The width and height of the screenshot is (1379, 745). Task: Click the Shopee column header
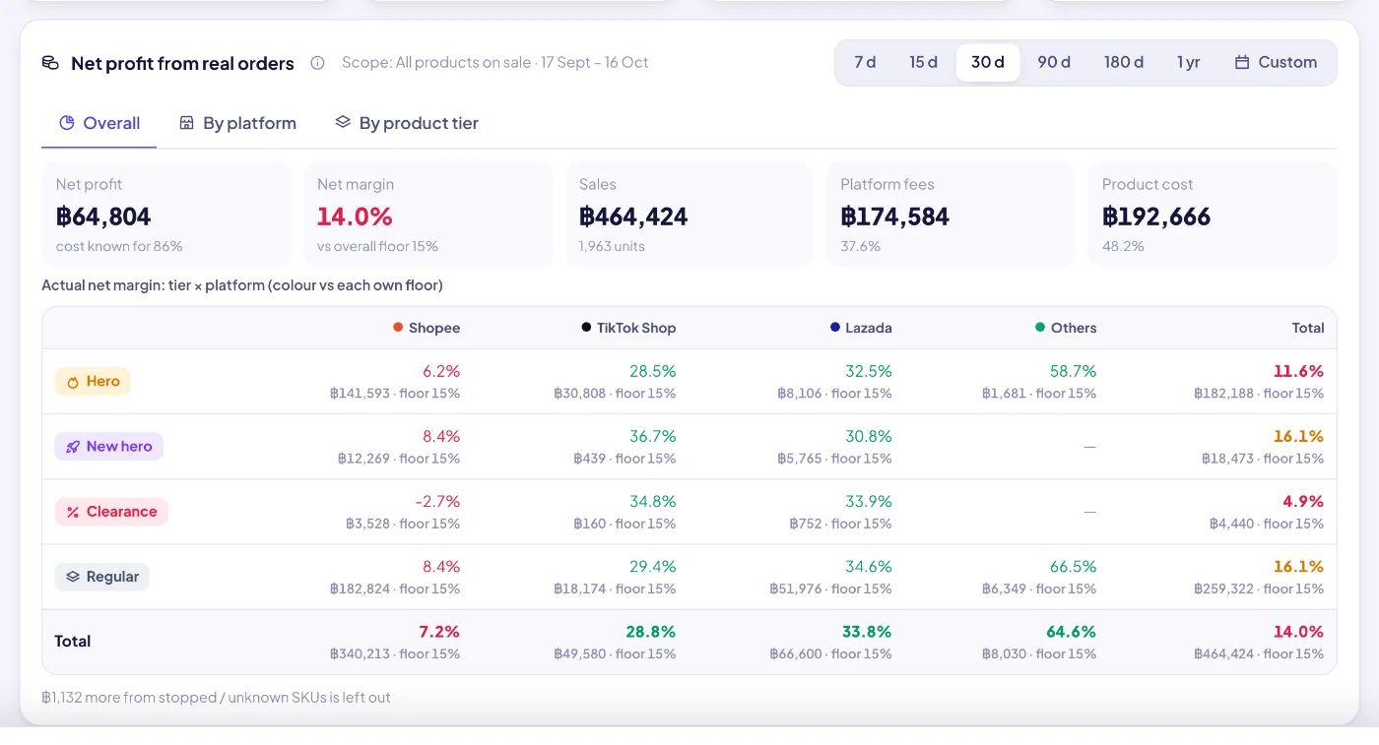click(x=427, y=328)
